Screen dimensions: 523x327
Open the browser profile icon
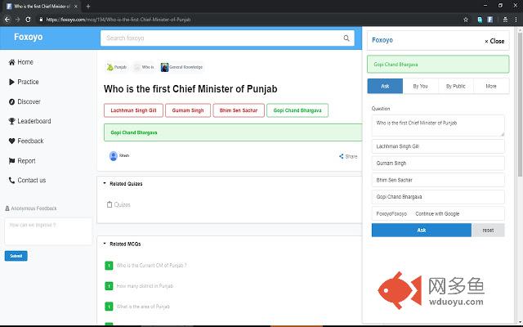coord(505,20)
